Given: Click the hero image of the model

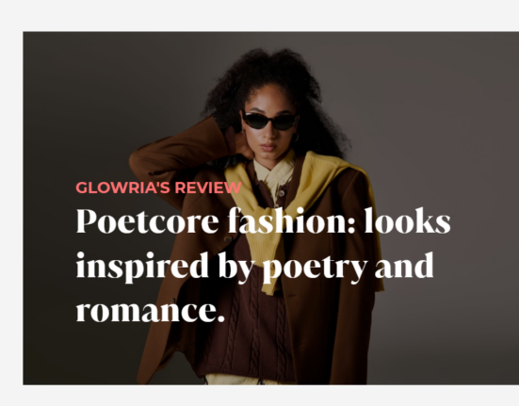Looking at the screenshot, I should tap(270, 208).
